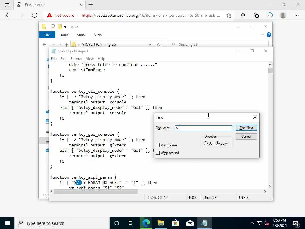This screenshot has width=305, height=229.
Task: Open Edge Favorites list icon
Action: click(243, 15)
